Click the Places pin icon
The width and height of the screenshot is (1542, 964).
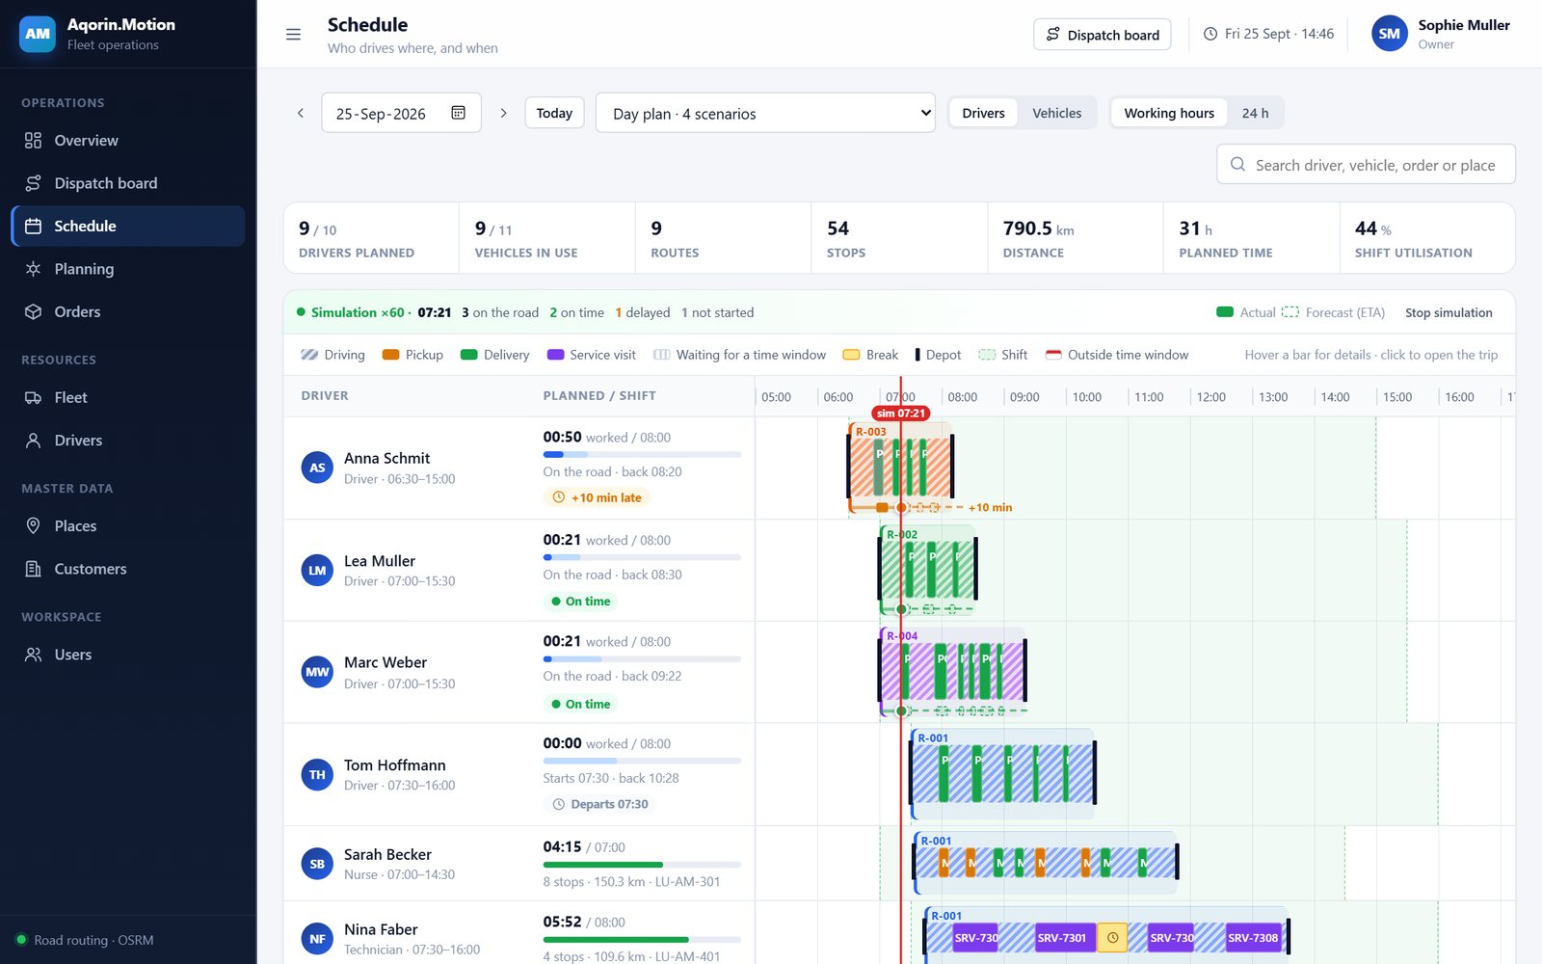click(33, 526)
